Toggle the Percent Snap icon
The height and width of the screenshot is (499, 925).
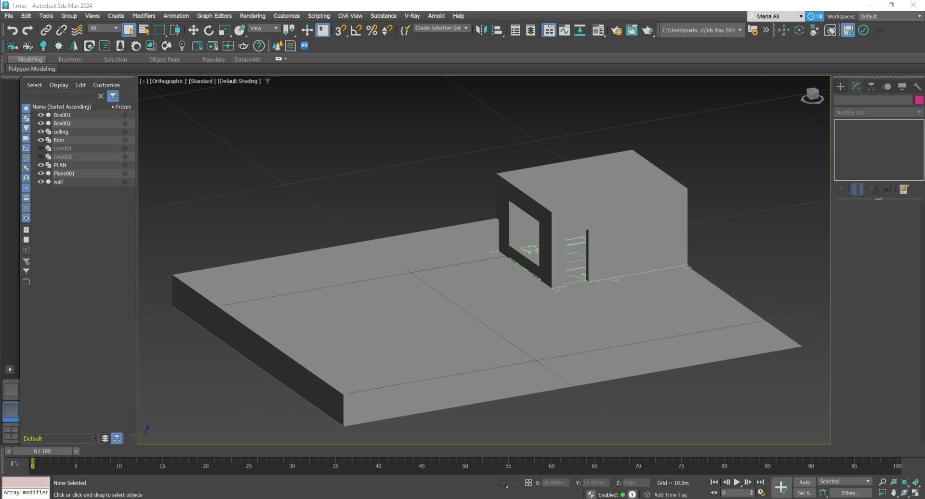pyautogui.click(x=372, y=30)
